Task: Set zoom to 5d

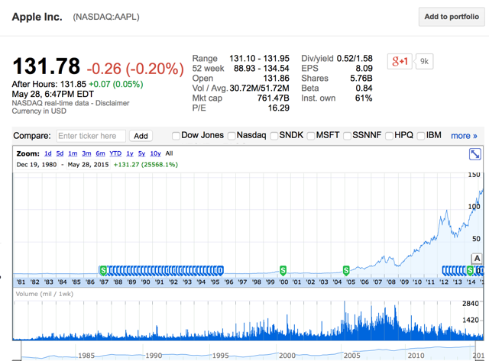Action: point(60,153)
